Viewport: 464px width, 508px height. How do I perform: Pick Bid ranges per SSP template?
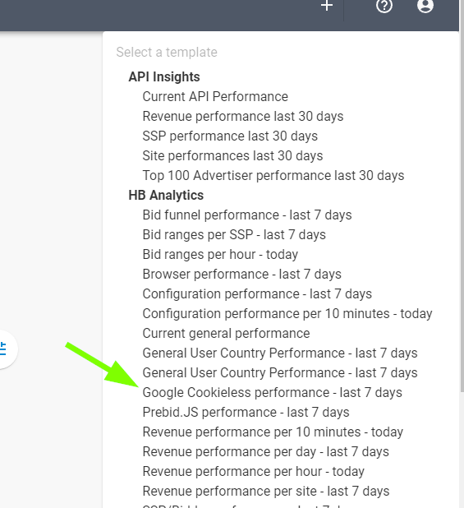pyautogui.click(x=234, y=235)
